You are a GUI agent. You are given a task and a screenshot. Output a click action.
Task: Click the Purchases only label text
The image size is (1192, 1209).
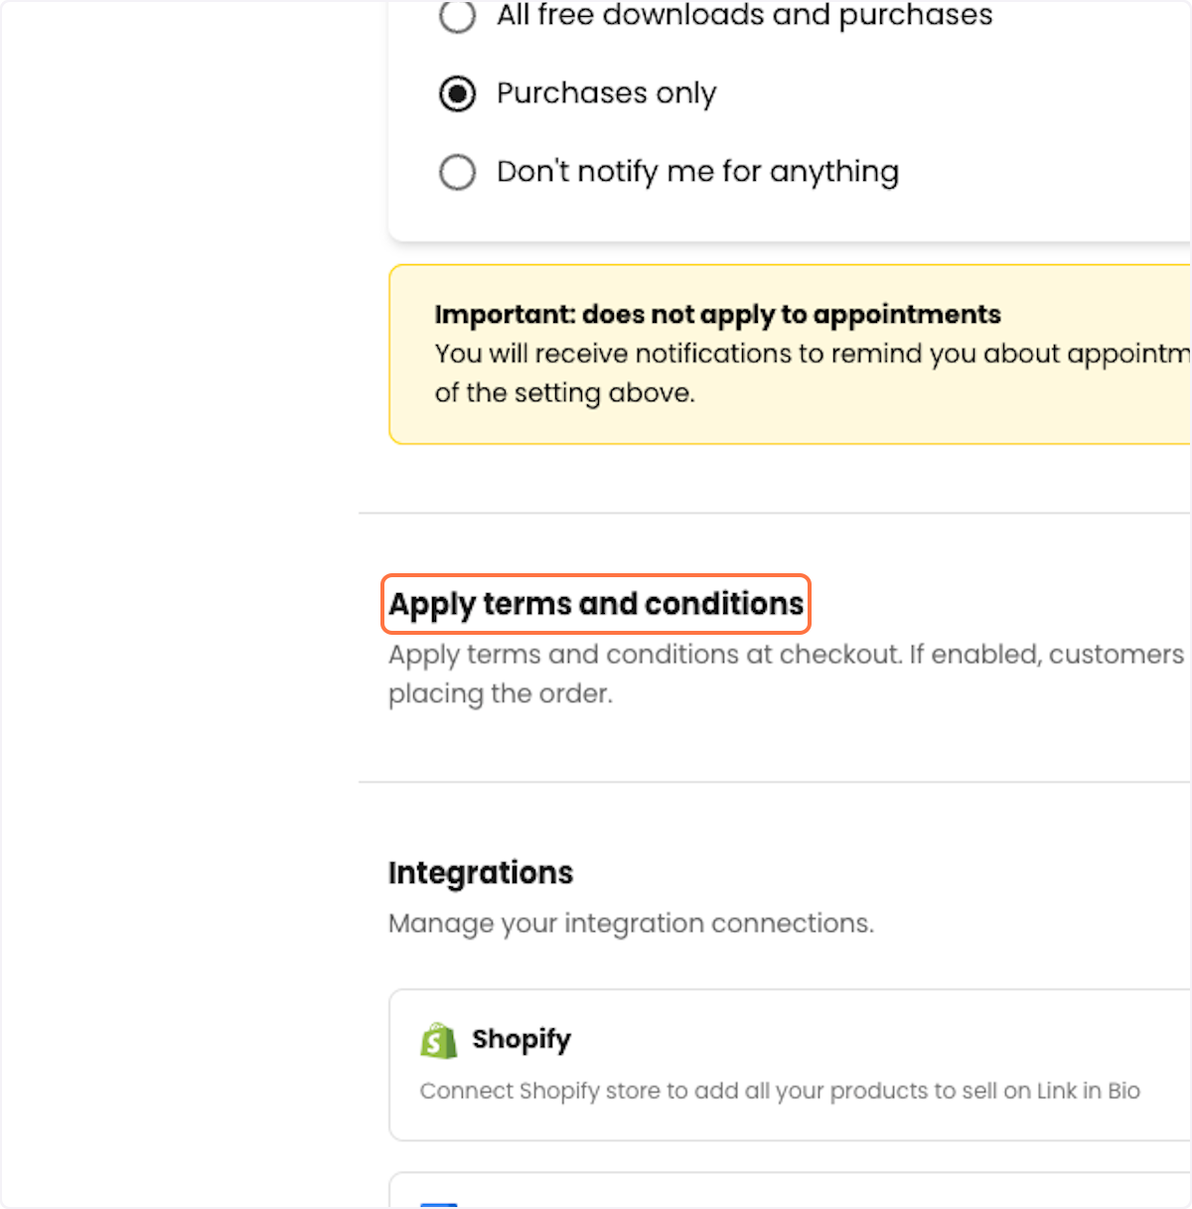[x=606, y=93]
